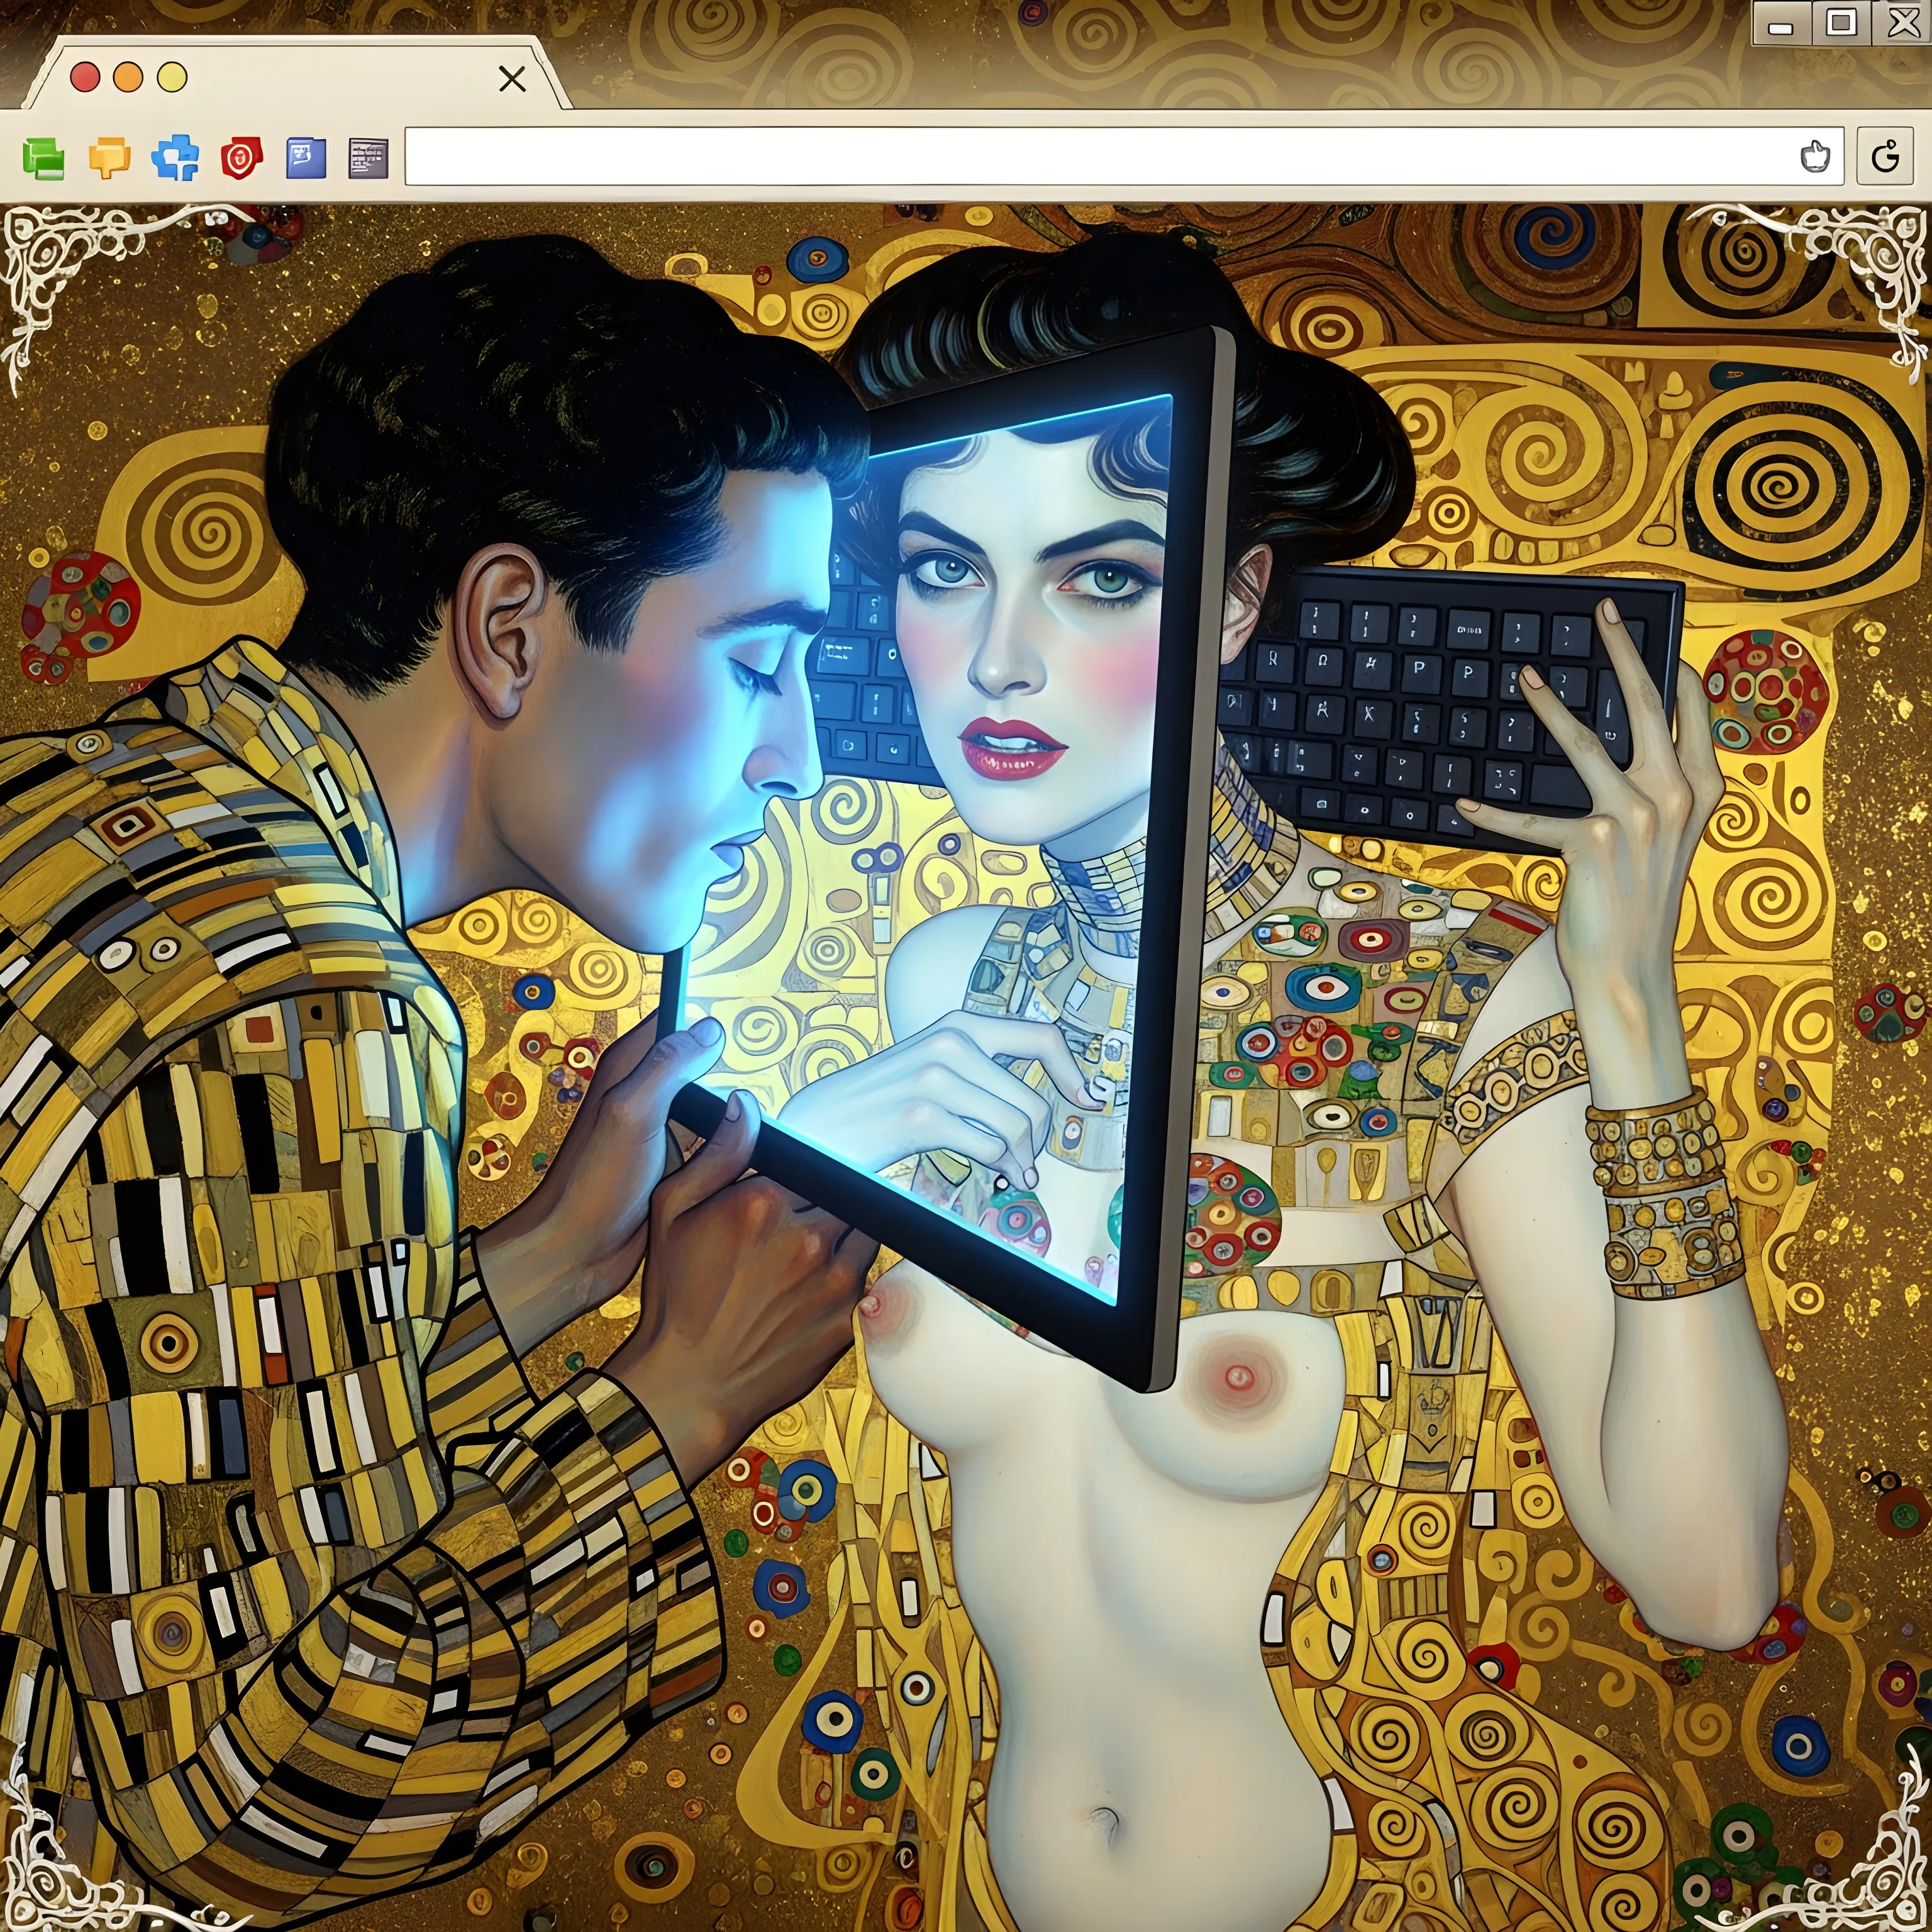The width and height of the screenshot is (1932, 1932).
Task: Close the tab with the X
Action: 512,79
